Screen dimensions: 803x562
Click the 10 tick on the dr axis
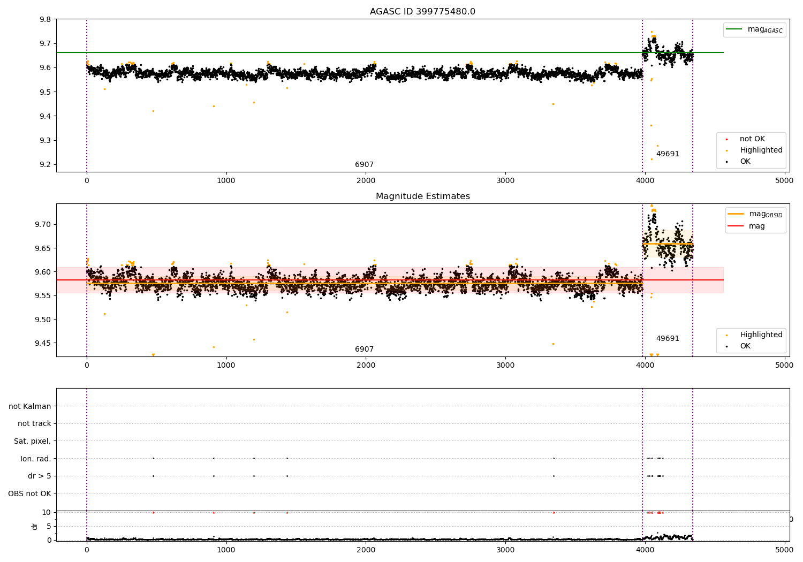(x=47, y=513)
